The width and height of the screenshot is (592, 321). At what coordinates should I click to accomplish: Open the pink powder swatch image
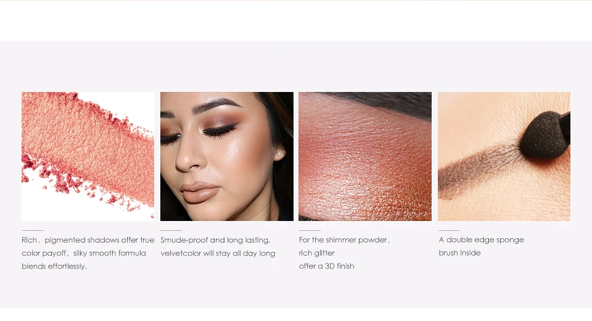coord(88,156)
